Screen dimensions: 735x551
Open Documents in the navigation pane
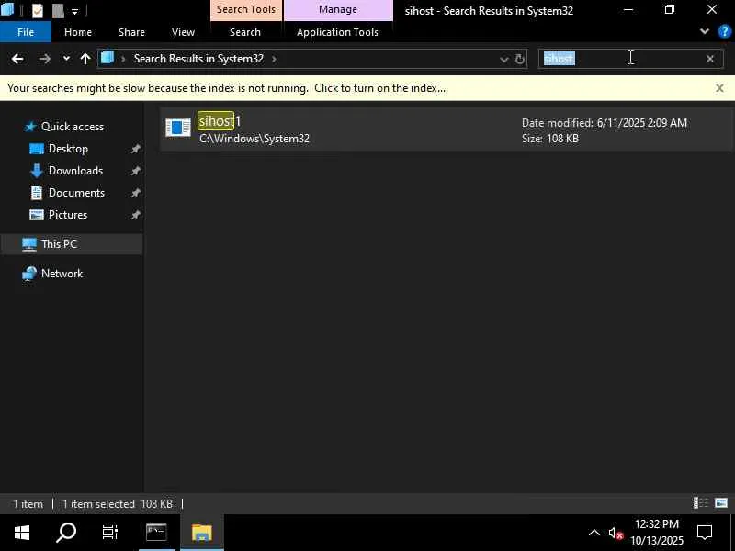pos(76,193)
